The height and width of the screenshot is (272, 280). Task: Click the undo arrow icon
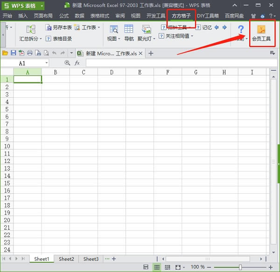(54, 53)
